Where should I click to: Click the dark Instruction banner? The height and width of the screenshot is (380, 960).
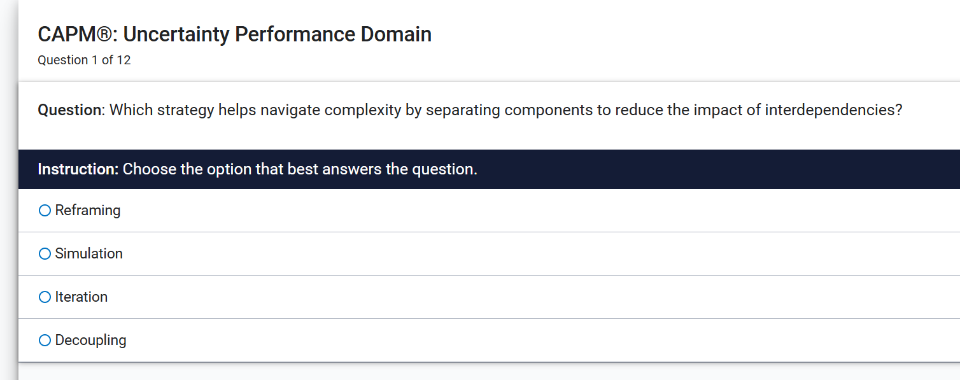(x=700, y=169)
